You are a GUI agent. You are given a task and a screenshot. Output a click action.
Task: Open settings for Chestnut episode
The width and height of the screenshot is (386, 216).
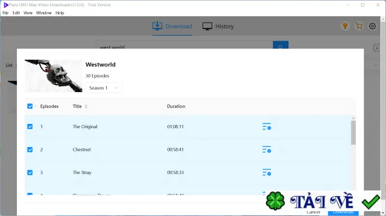[x=267, y=149]
